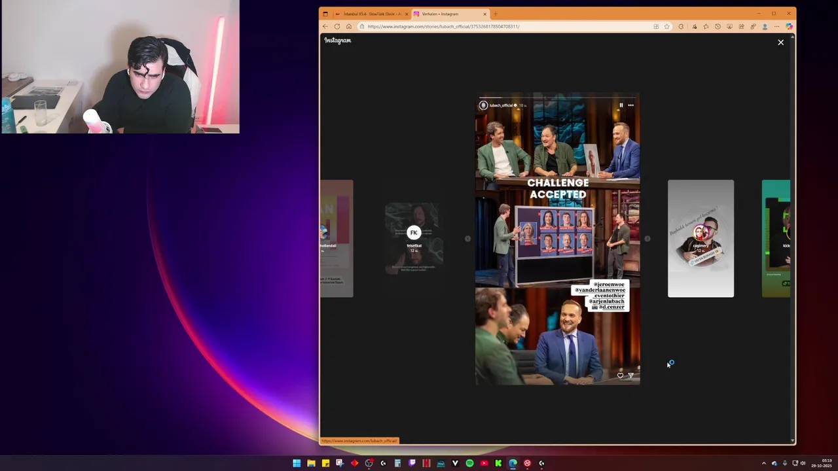Open File Explorer from taskbar
Image resolution: width=838 pixels, height=471 pixels.
coord(311,463)
